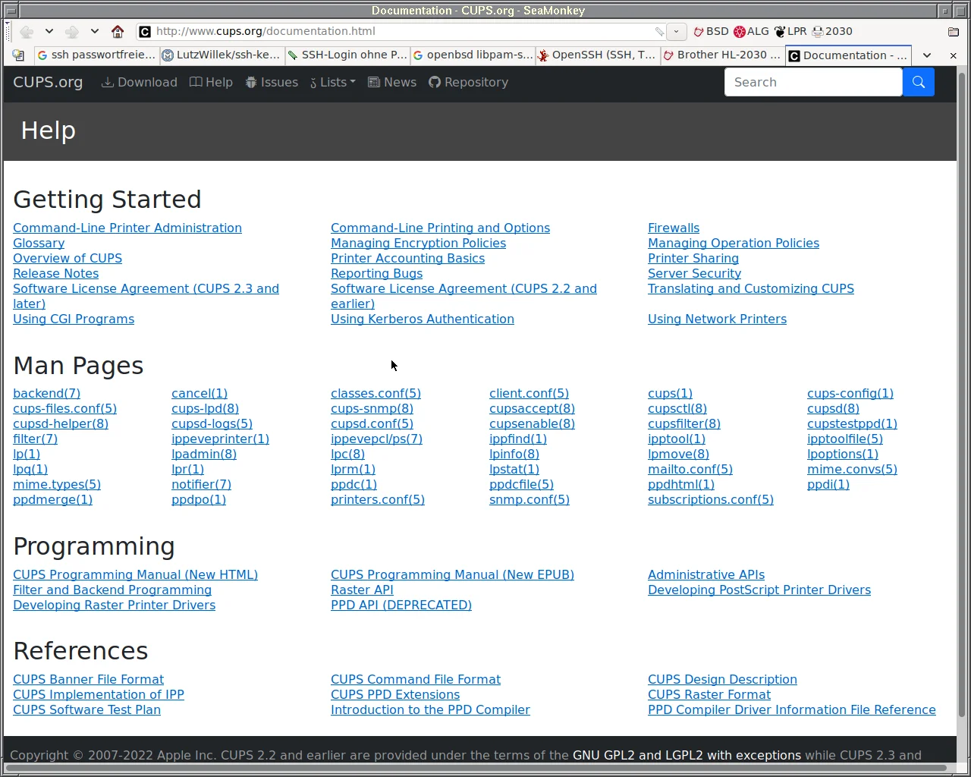Switch to the 'LutzWillek/ssh-ke...' tab
971x777 pixels.
(222, 55)
